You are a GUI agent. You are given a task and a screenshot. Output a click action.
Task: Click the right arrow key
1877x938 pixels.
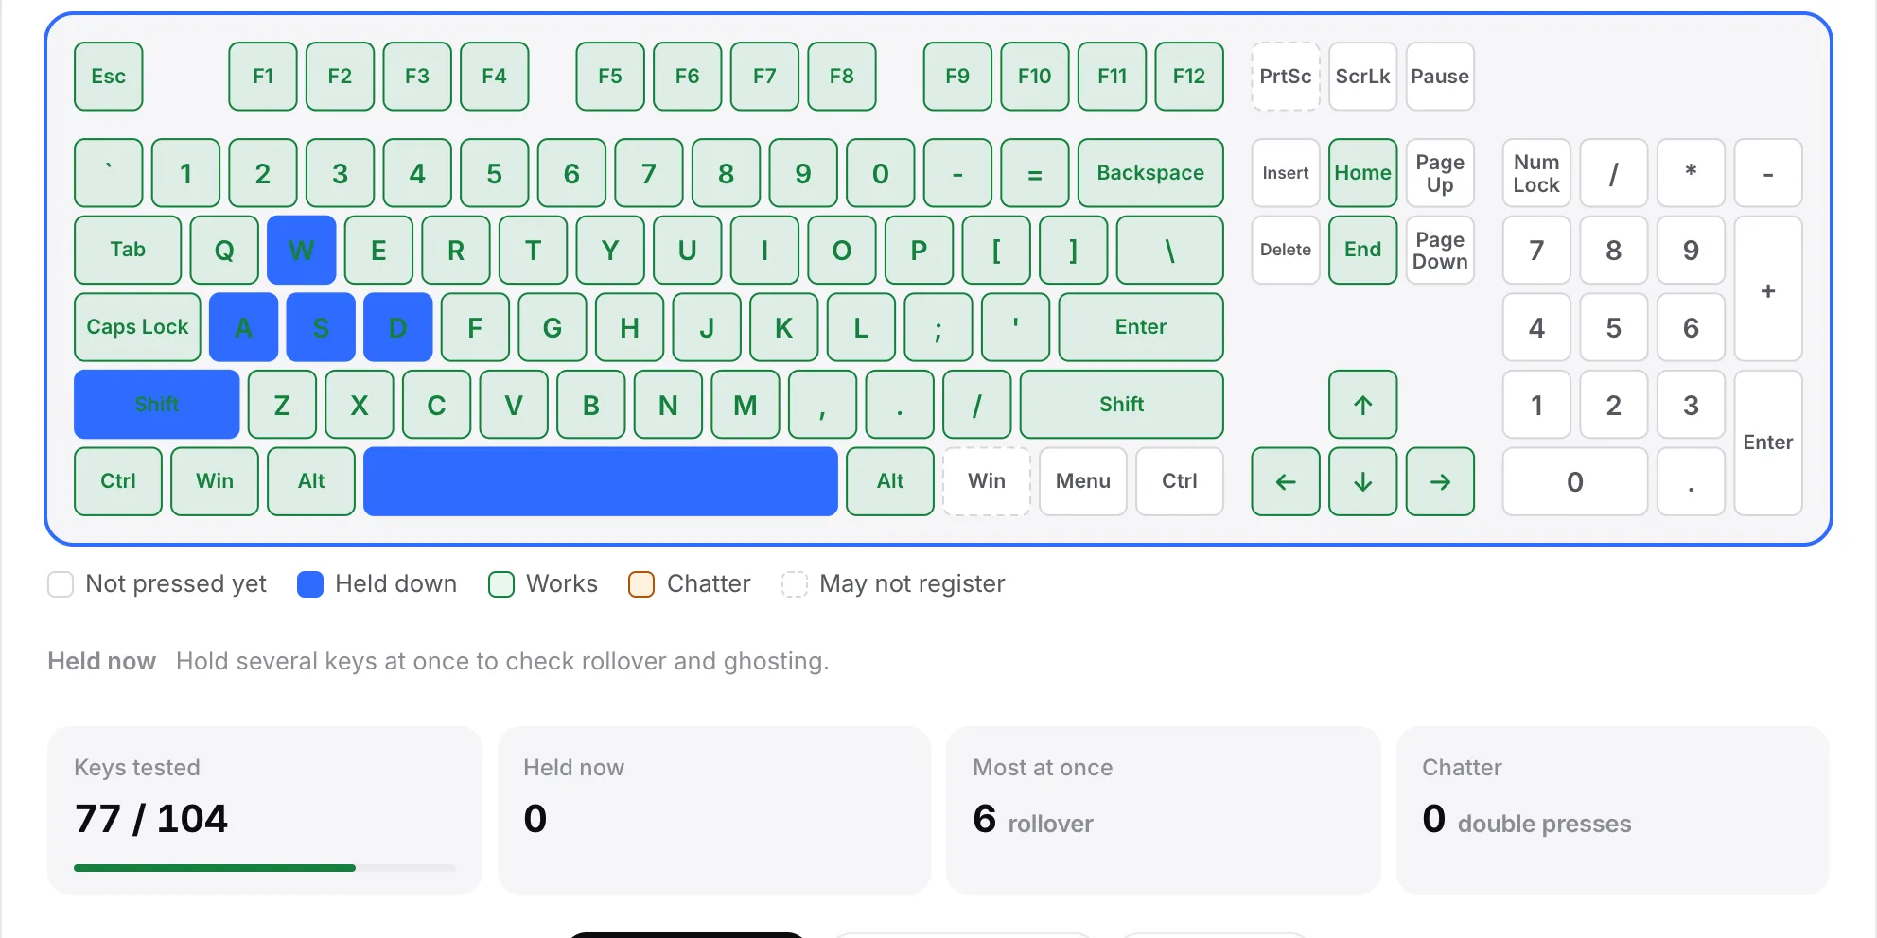[x=1440, y=481]
